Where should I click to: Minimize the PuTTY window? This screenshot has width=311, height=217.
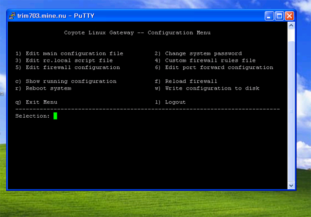point(269,16)
